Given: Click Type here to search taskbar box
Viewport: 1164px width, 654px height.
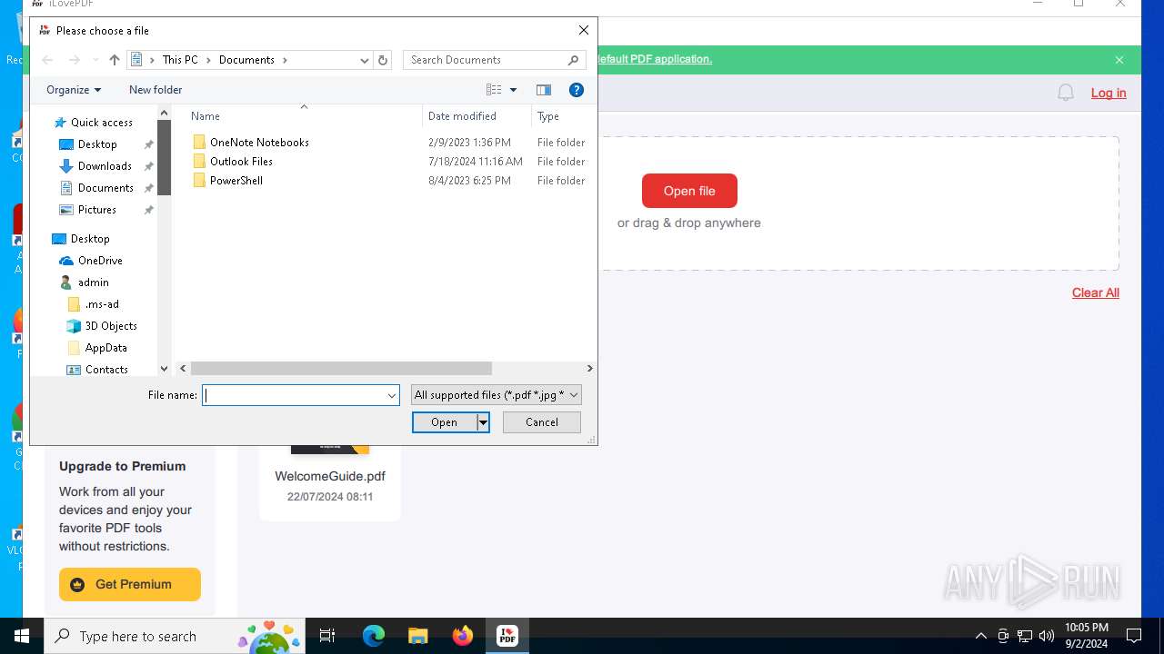Looking at the screenshot, I should (x=173, y=636).
